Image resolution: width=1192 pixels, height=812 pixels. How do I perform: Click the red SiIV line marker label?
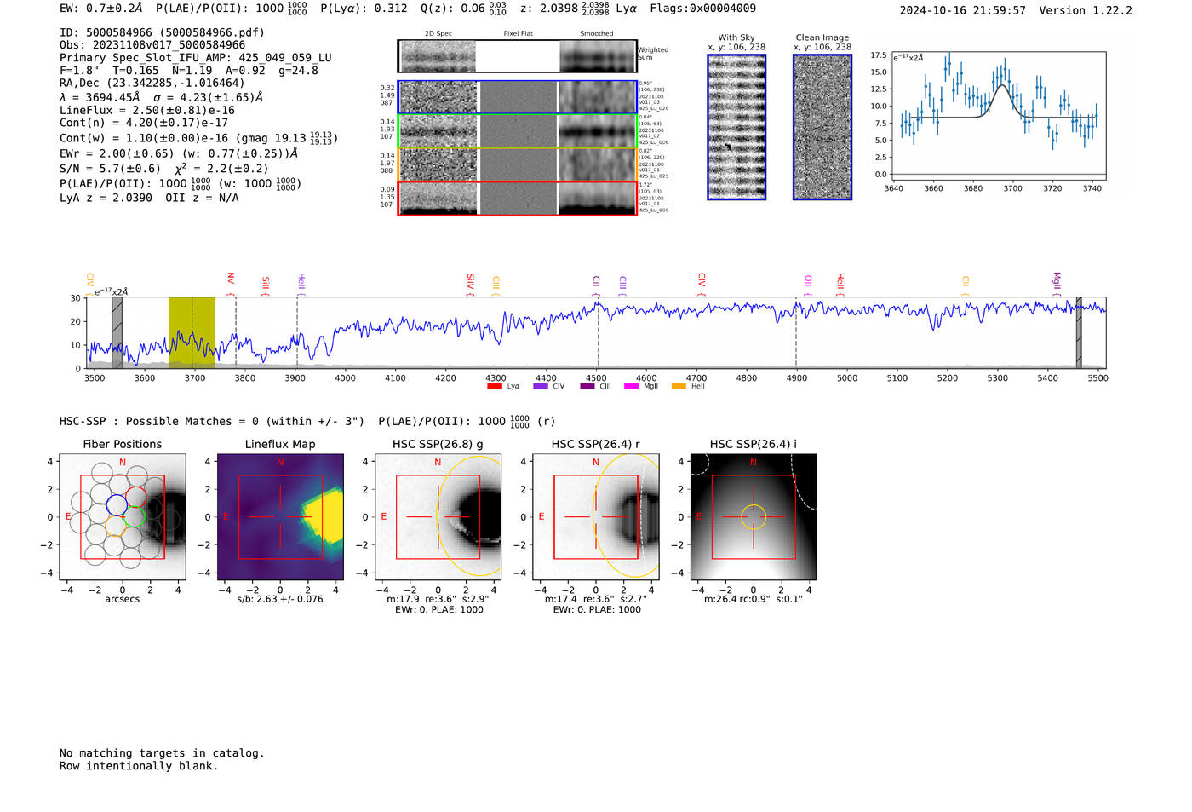coord(470,281)
